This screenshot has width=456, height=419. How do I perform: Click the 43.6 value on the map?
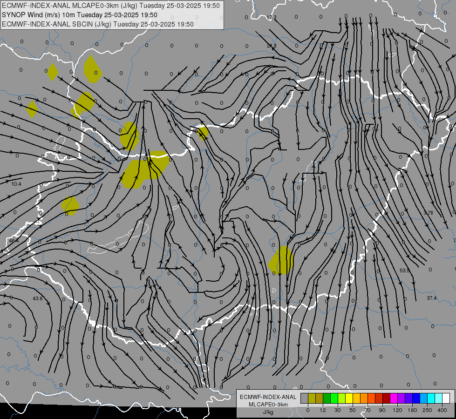(38, 298)
